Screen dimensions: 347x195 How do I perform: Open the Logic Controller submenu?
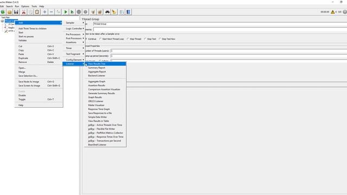(x=74, y=29)
